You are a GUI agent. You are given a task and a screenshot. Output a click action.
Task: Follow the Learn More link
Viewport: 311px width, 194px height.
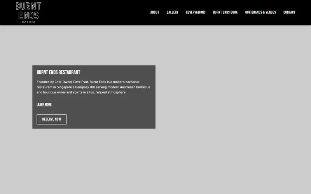point(44,104)
